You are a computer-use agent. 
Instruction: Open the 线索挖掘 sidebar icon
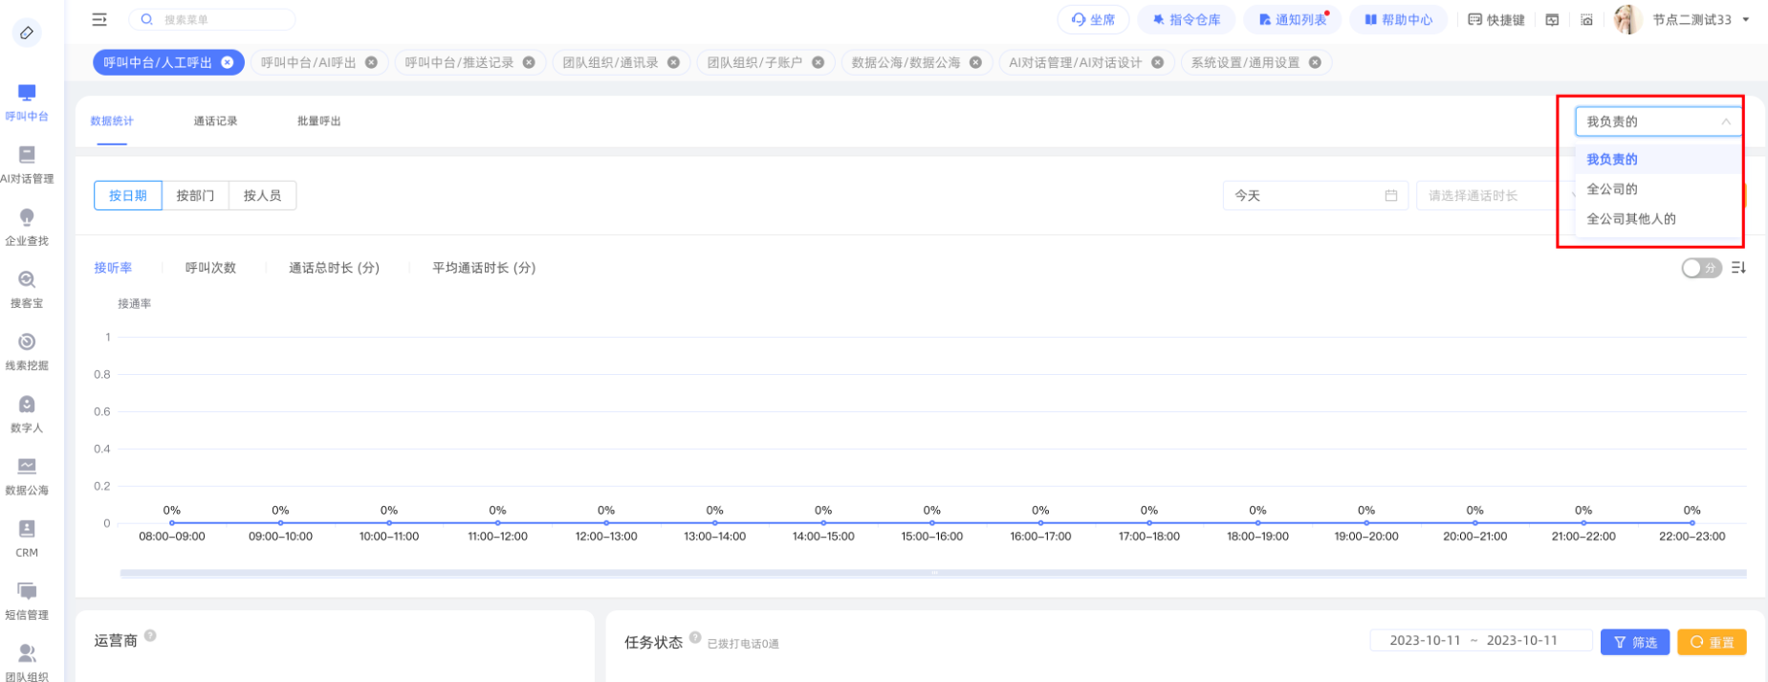(27, 342)
